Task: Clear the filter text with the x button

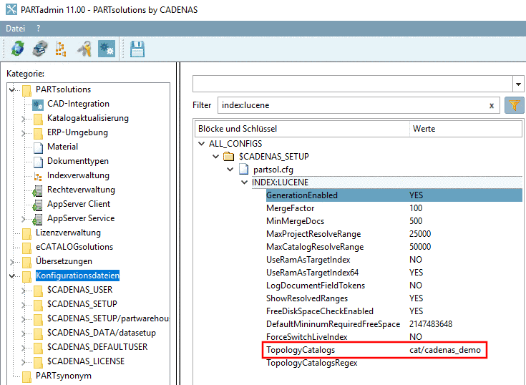Action: click(492, 105)
